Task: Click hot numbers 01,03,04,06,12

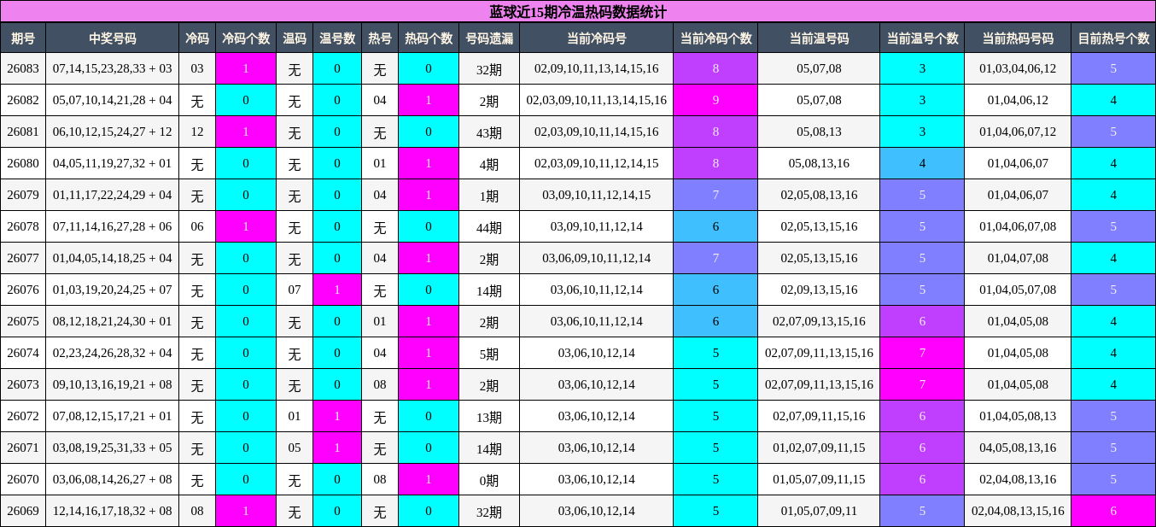Action: click(1018, 68)
